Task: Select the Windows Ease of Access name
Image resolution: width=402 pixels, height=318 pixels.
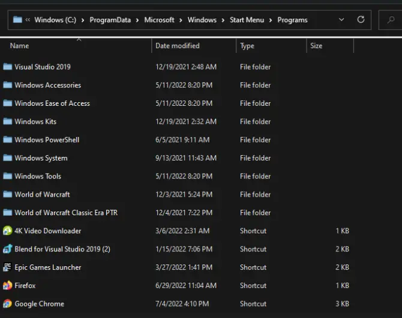Action: pyautogui.click(x=52, y=103)
